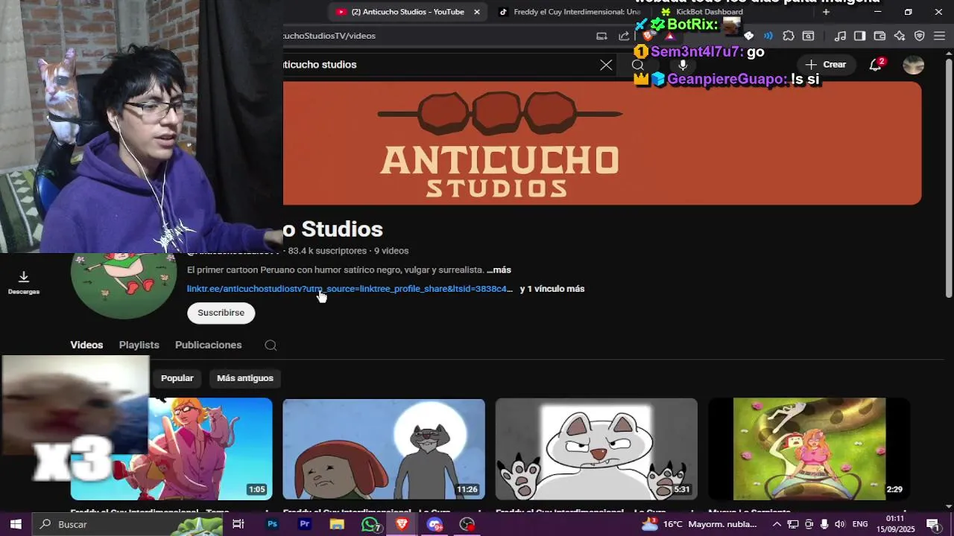Click the Brave browser taskbar icon

point(402,524)
